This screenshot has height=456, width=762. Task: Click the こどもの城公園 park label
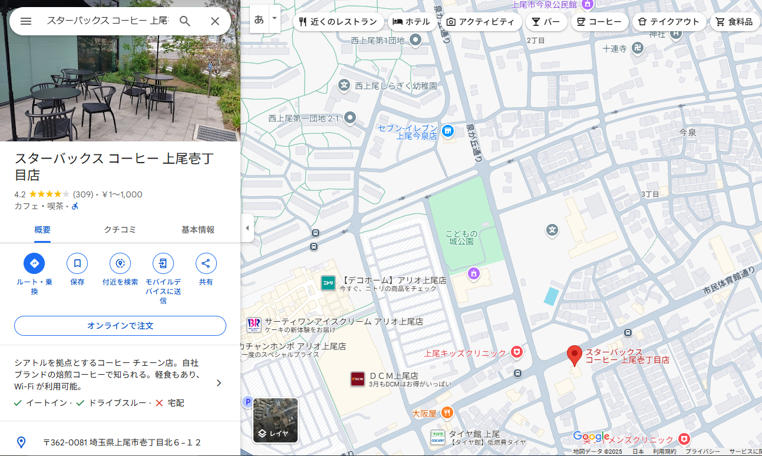pyautogui.click(x=462, y=238)
